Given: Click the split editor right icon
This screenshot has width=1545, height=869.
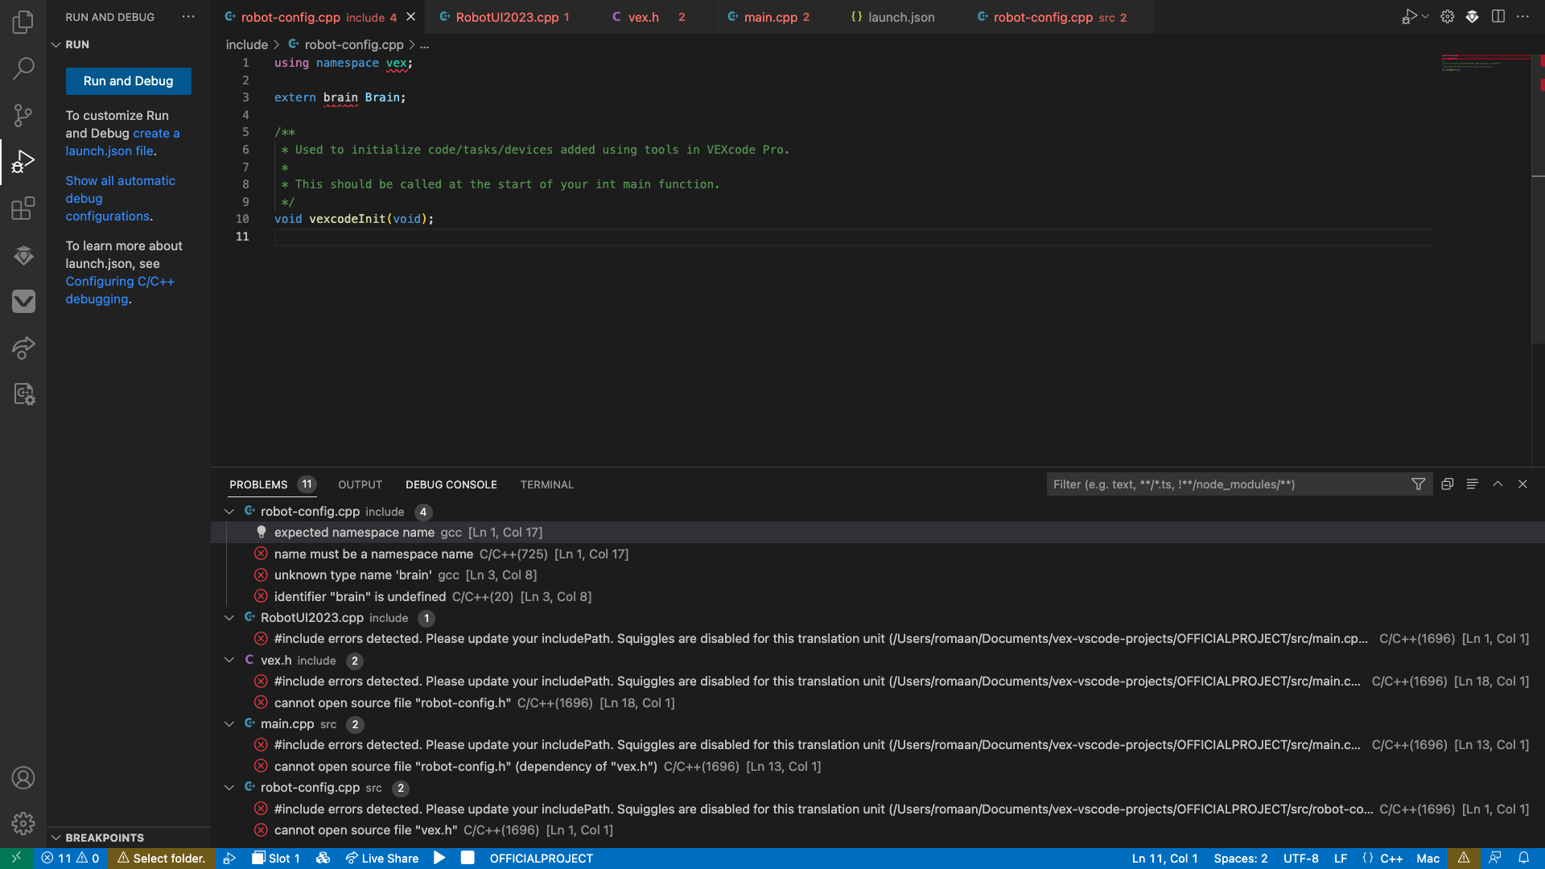Looking at the screenshot, I should point(1498,17).
